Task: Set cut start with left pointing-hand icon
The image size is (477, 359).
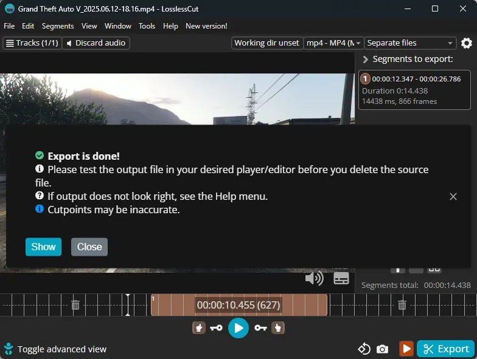Action: [198, 328]
